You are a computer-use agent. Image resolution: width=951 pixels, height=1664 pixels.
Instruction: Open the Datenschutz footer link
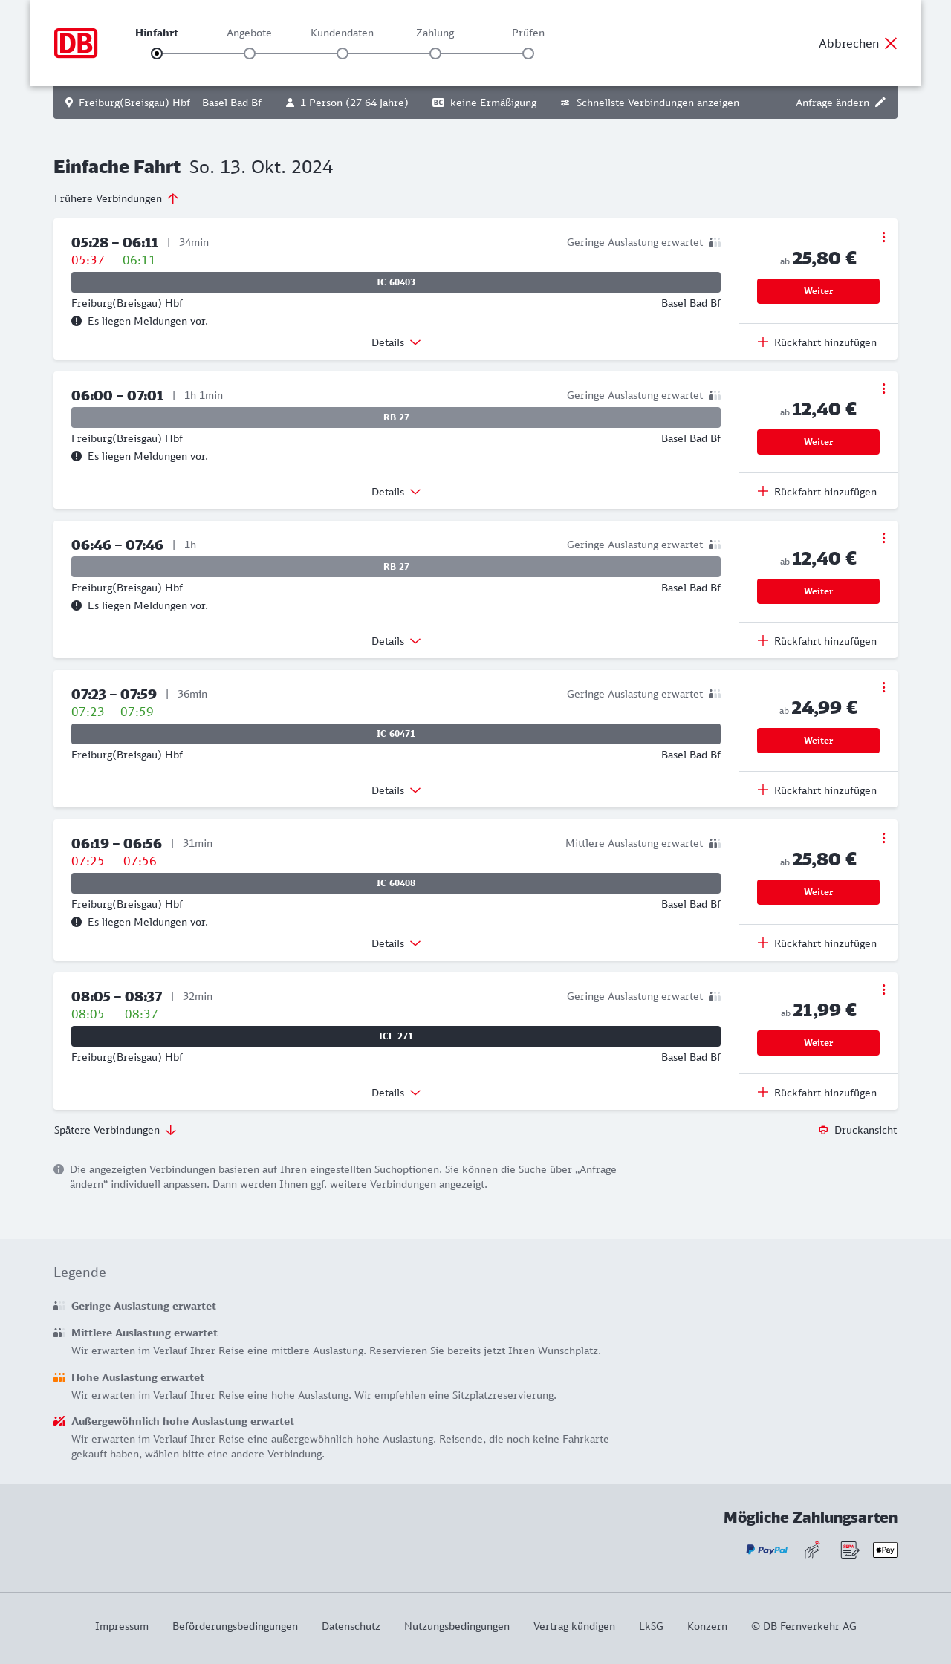(351, 1626)
